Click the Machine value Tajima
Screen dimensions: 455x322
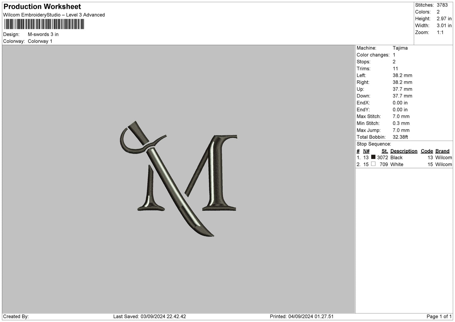(x=400, y=48)
